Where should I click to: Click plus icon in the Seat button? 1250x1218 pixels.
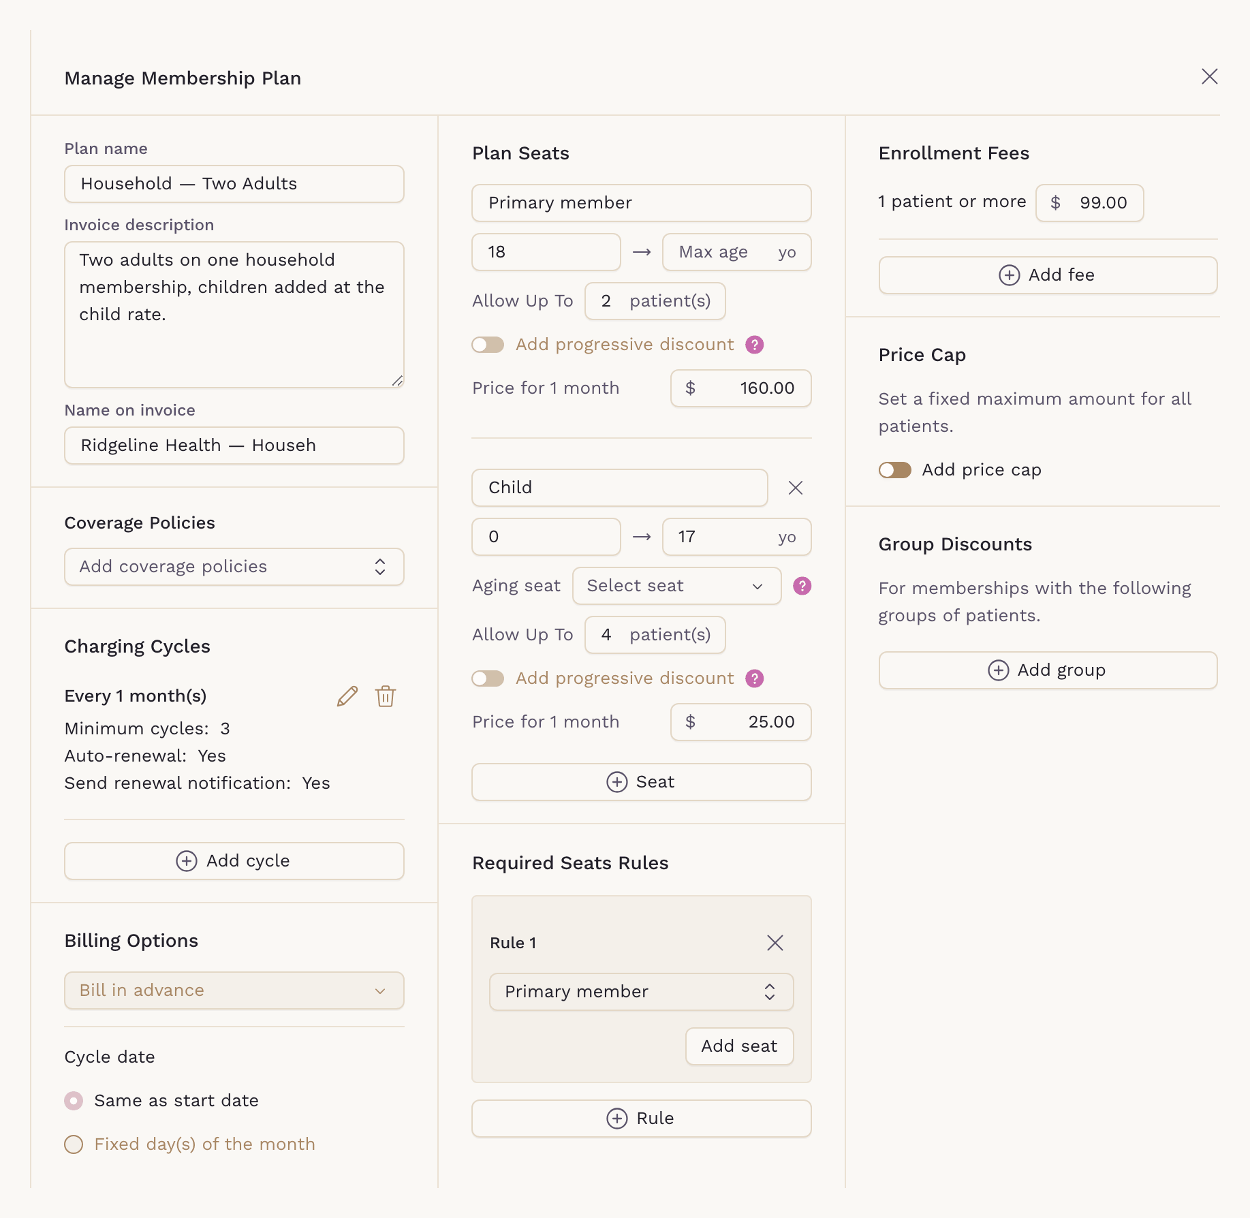pos(616,782)
